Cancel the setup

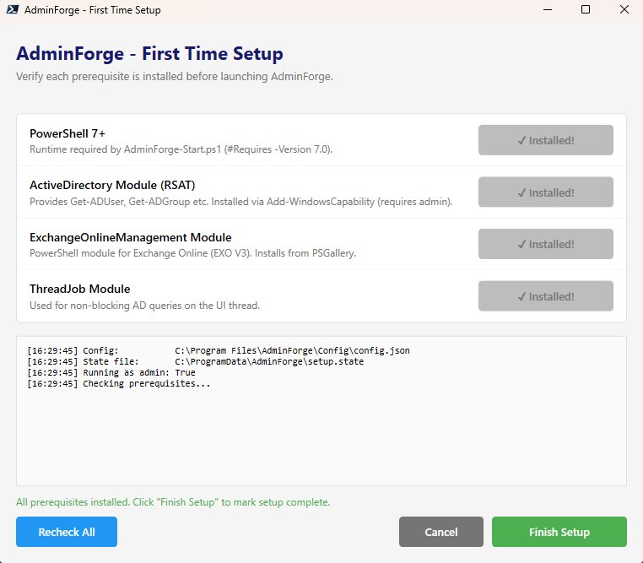tap(440, 532)
